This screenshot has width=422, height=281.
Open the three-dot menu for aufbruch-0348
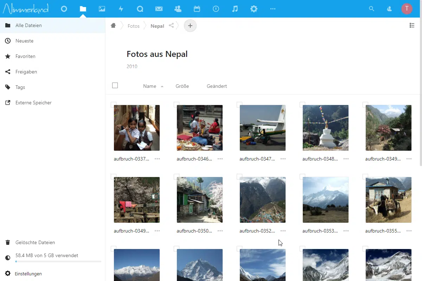(x=346, y=159)
